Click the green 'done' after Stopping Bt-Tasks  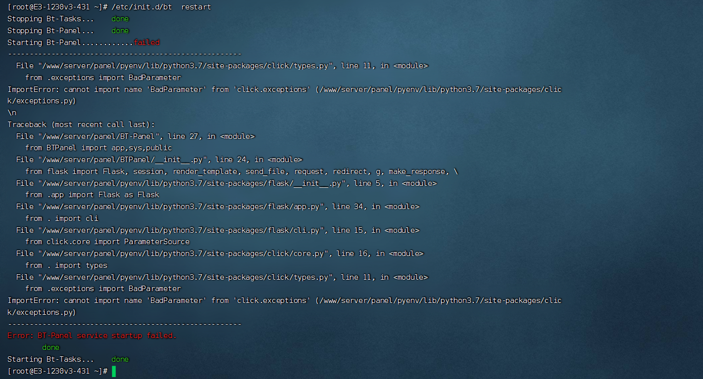tap(120, 19)
